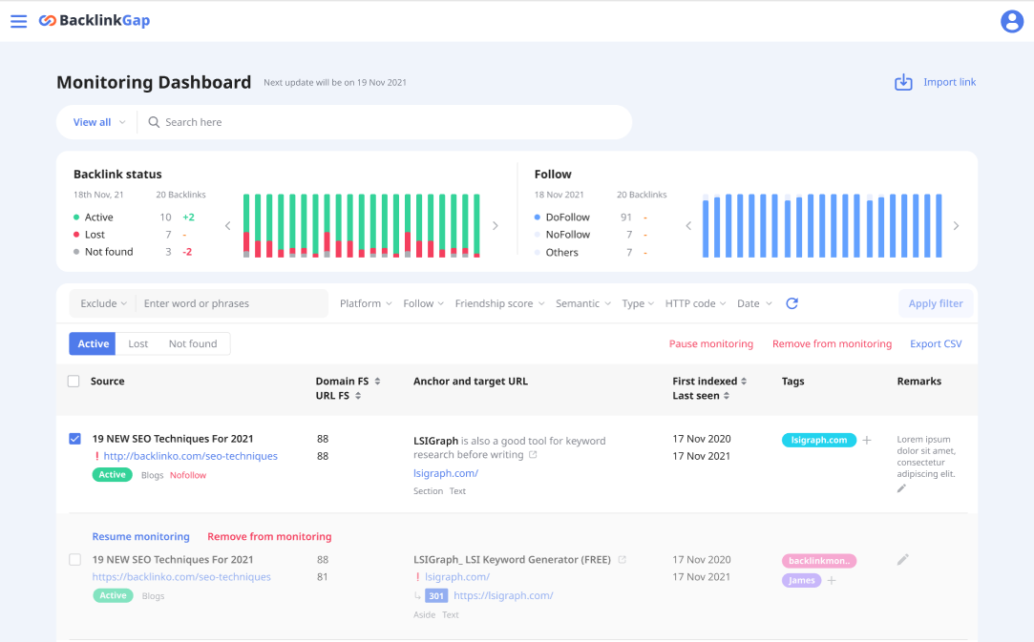Click the 301 redirect badge
The image size is (1034, 642).
tap(436, 596)
